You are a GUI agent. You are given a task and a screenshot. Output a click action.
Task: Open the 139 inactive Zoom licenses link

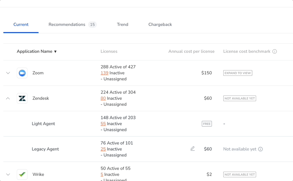(105, 73)
